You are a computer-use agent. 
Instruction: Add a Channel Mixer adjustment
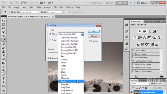tap(159, 38)
